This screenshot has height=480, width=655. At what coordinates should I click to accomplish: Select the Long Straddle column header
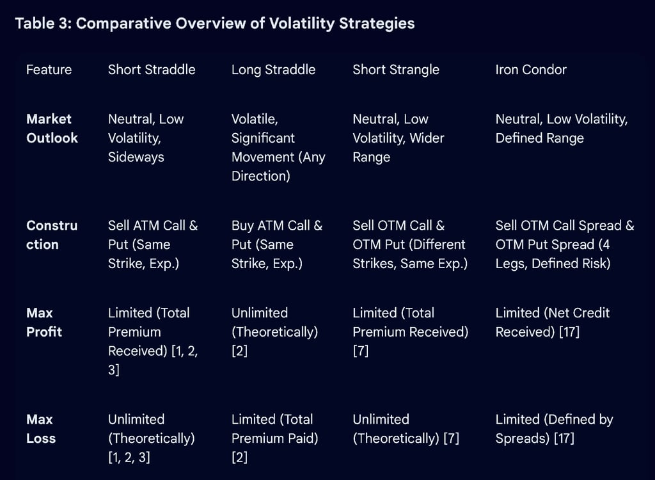273,69
